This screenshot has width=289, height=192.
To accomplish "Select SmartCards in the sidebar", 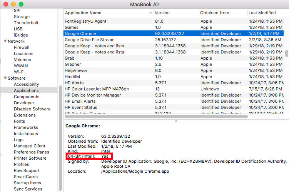I will coord(26,177).
